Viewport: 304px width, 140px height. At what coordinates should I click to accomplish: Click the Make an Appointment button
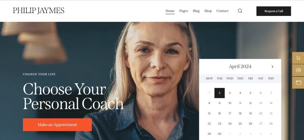pos(57,125)
